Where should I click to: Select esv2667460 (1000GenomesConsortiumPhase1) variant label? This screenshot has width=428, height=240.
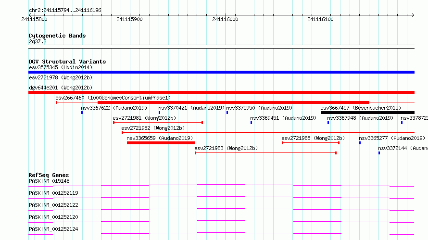click(x=113, y=98)
